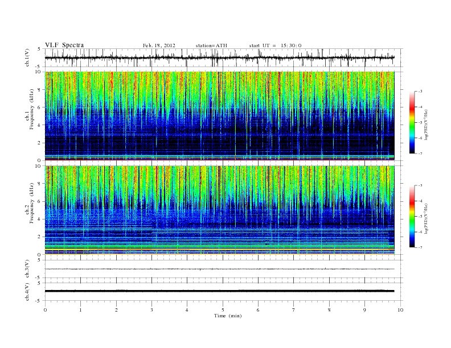Select the "ch.4(V)" axis label
Screen dimensions: 451x348
27,292
